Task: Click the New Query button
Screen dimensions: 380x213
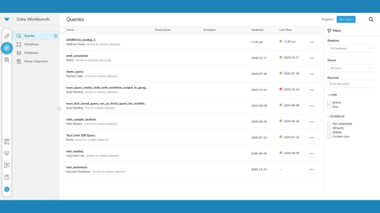Action: point(346,19)
